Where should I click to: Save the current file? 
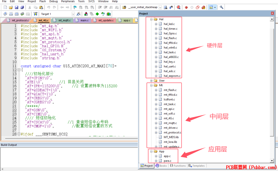16,7
